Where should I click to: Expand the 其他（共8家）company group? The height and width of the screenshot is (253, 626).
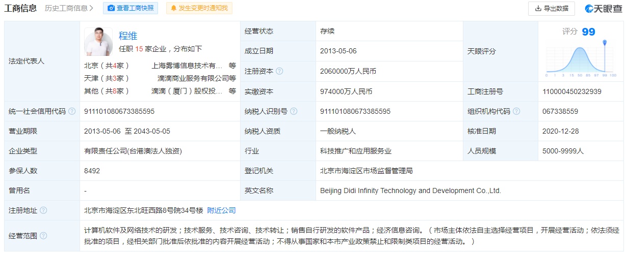[x=107, y=91]
